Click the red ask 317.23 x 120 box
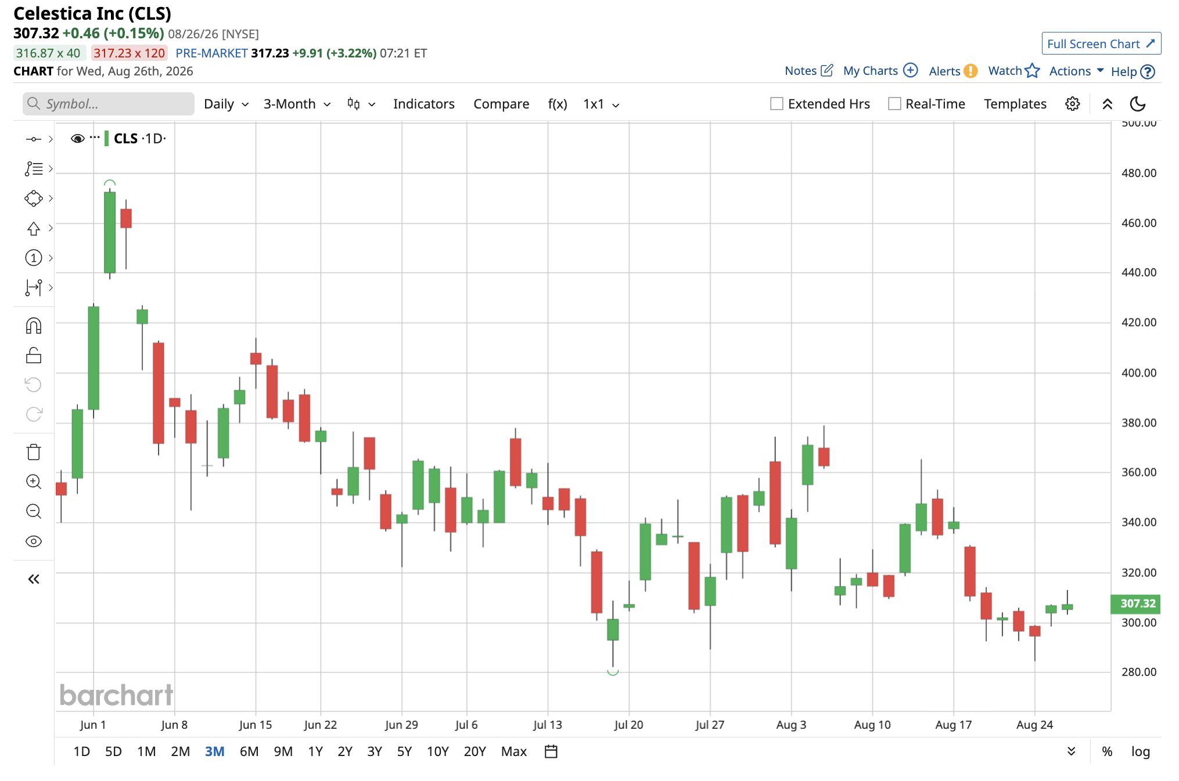This screenshot has width=1179, height=781. coord(130,53)
